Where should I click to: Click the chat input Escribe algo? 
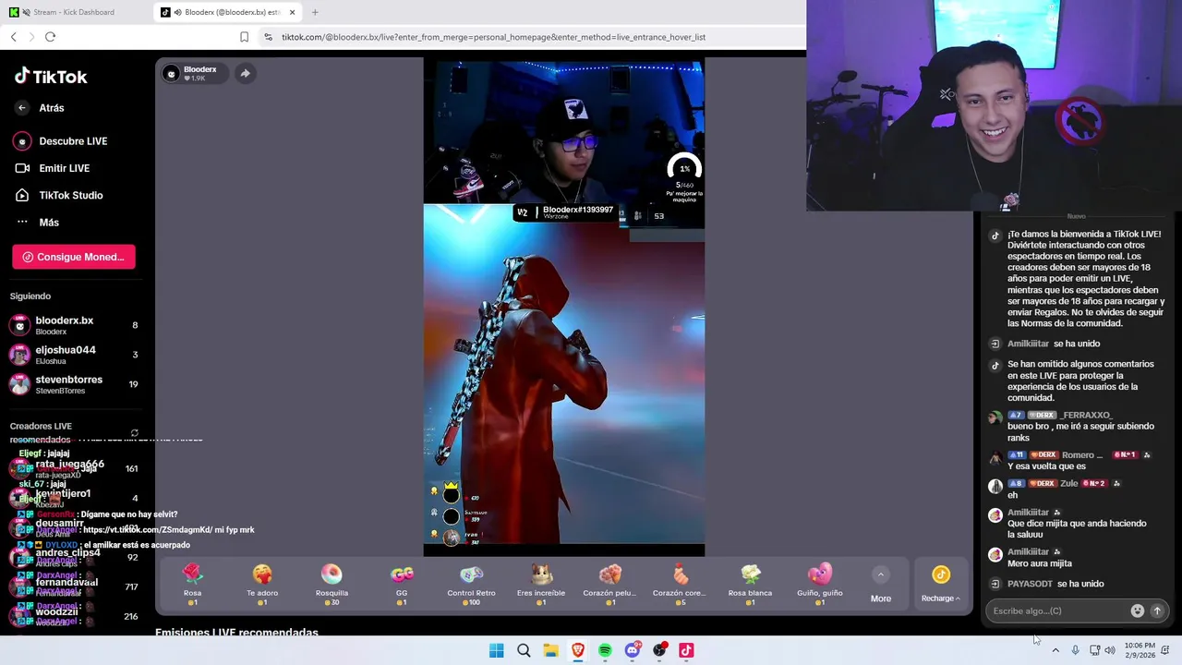coord(1057,611)
